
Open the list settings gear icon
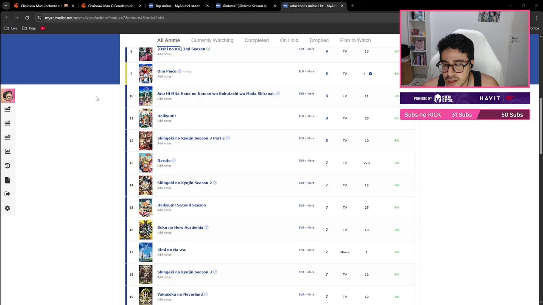(7, 208)
